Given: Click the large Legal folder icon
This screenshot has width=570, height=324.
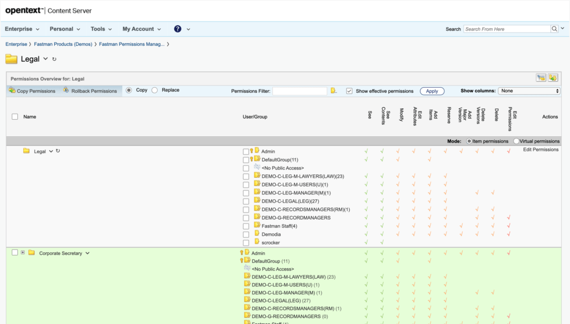Looking at the screenshot, I should 11,59.
